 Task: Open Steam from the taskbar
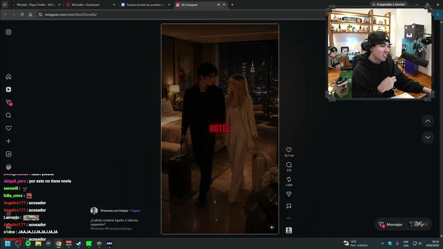[x=79, y=243]
